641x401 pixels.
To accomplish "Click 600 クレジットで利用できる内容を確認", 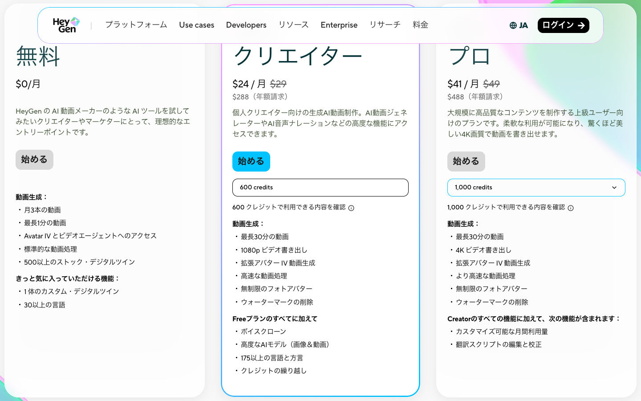I will coord(289,207).
